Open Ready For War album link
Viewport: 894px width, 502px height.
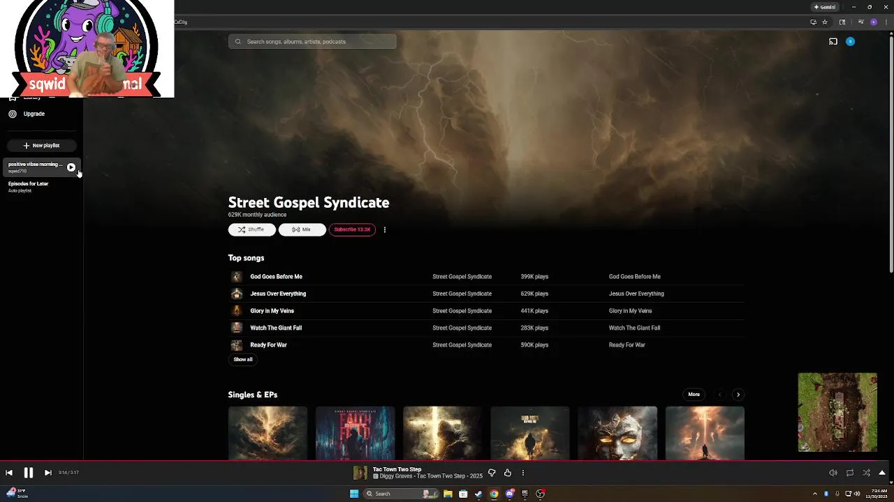pos(626,345)
